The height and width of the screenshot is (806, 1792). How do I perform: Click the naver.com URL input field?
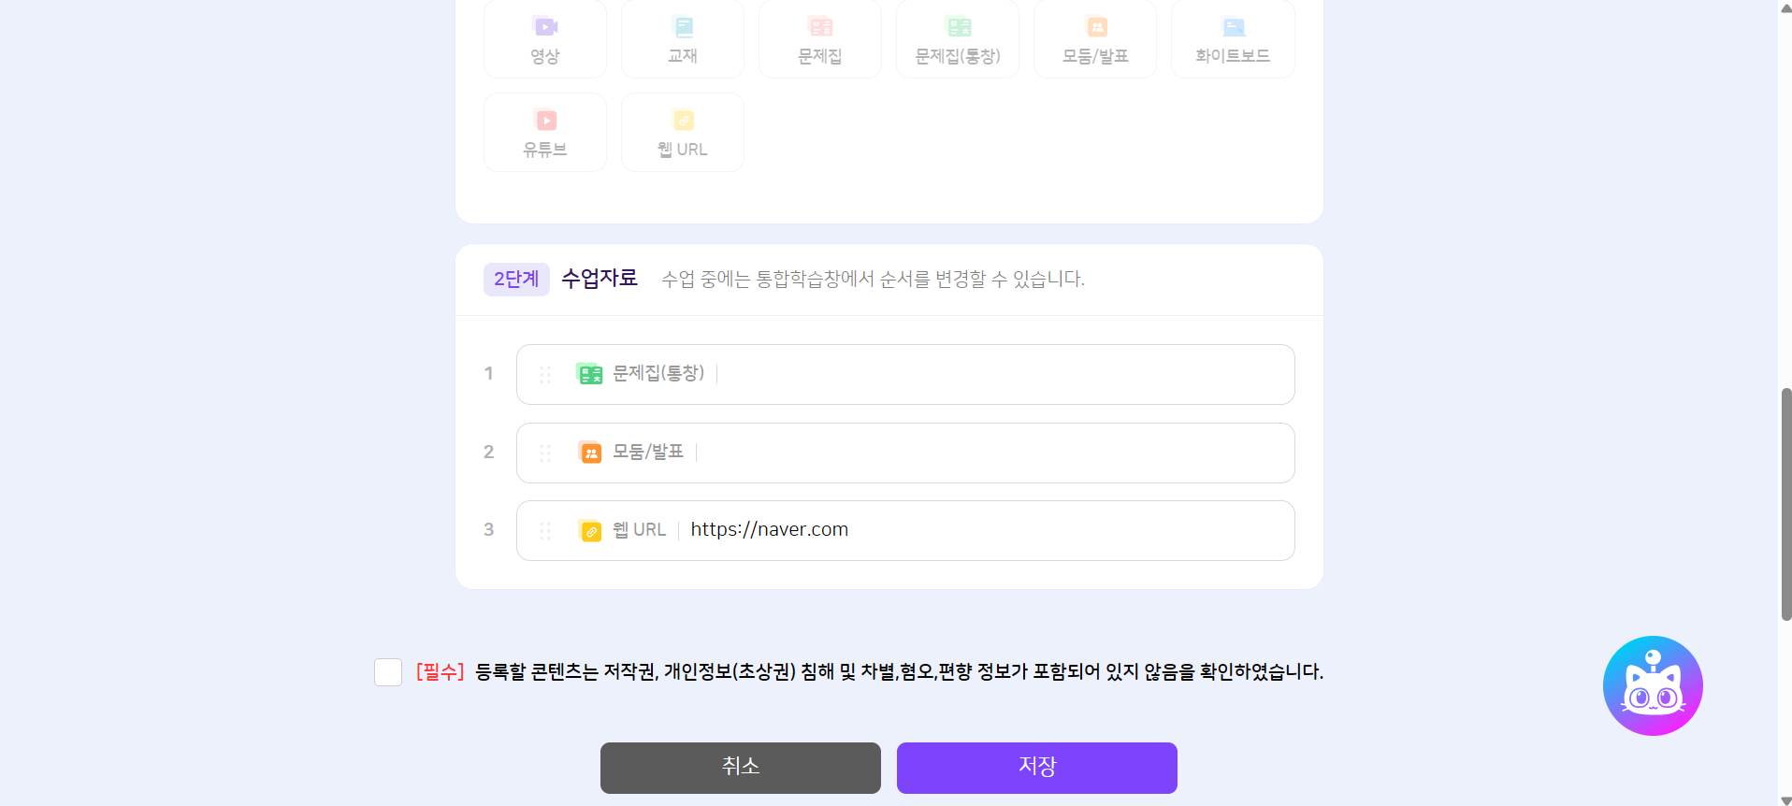click(982, 530)
